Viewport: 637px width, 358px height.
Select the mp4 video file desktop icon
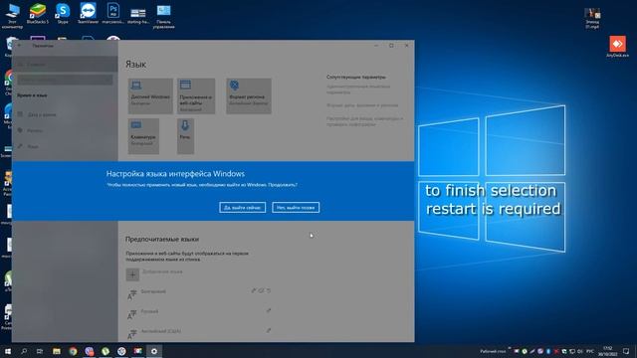(592, 19)
